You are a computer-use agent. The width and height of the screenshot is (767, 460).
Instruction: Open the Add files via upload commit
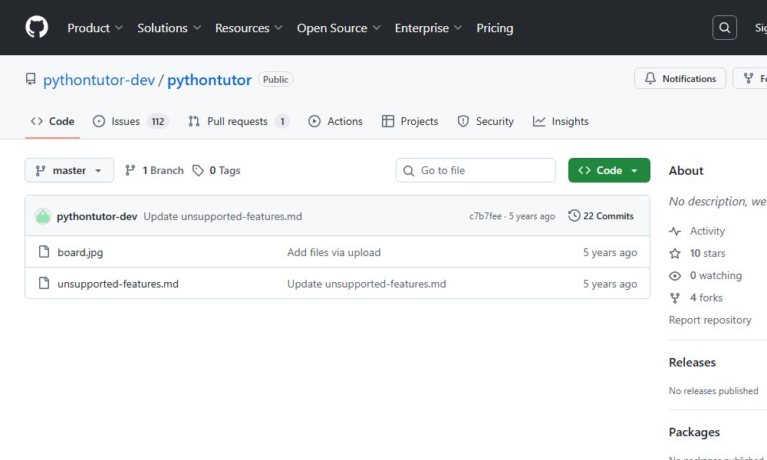pyautogui.click(x=334, y=252)
